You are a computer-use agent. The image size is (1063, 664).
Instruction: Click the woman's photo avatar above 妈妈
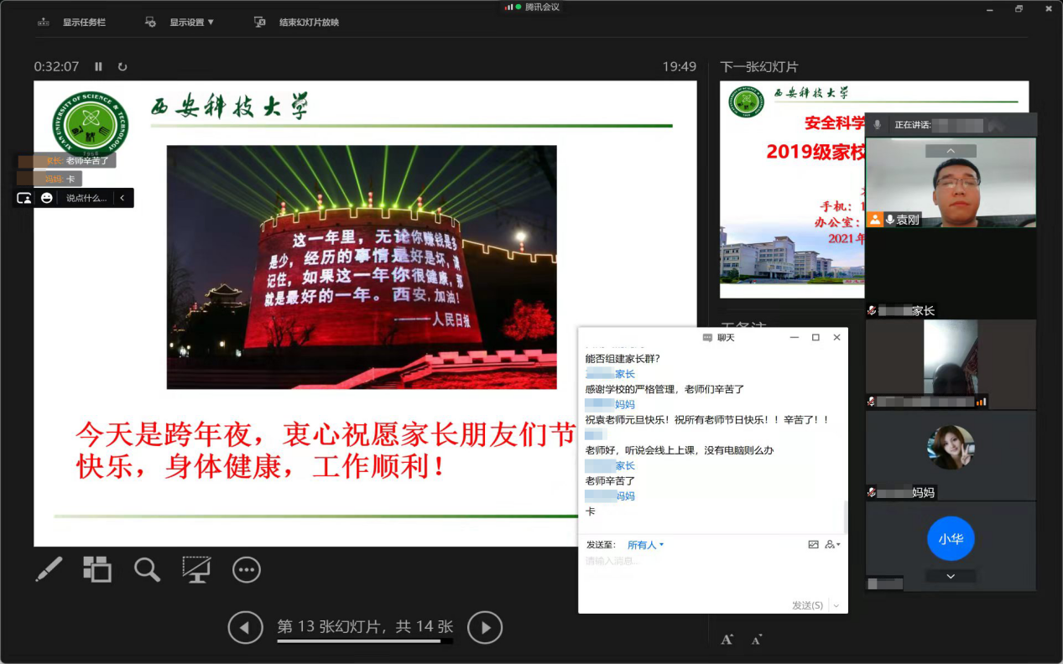pos(951,448)
